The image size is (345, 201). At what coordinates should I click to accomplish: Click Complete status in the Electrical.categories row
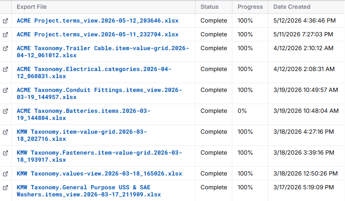(214, 69)
